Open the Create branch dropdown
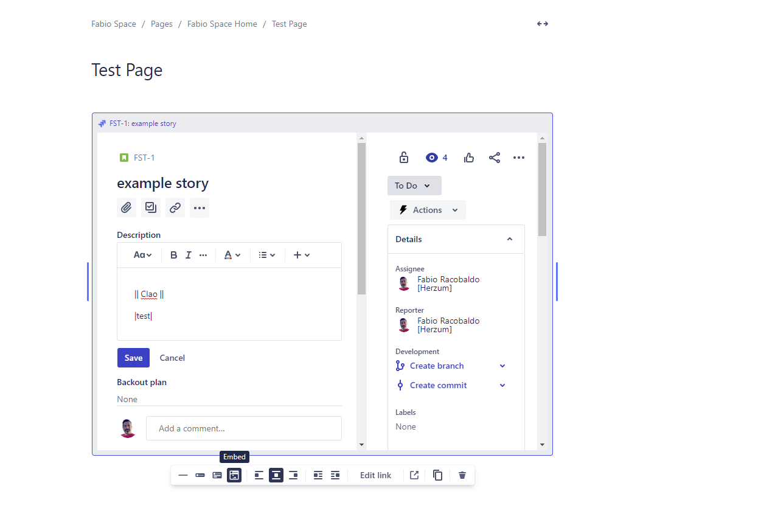This screenshot has width=761, height=508. (502, 366)
